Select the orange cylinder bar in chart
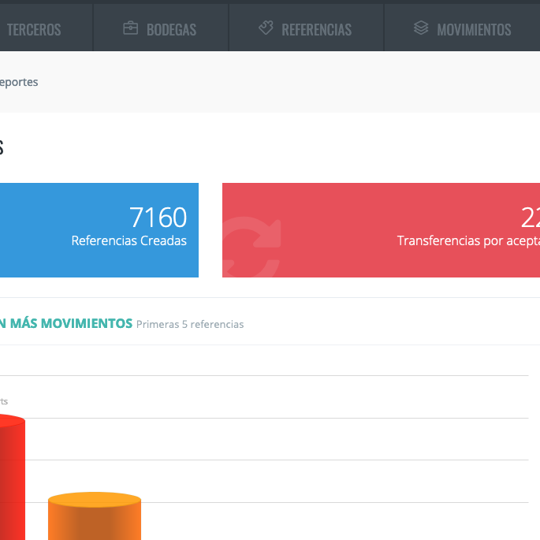The width and height of the screenshot is (540, 540). (95, 519)
